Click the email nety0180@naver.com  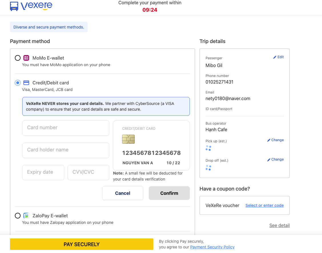coord(228,98)
